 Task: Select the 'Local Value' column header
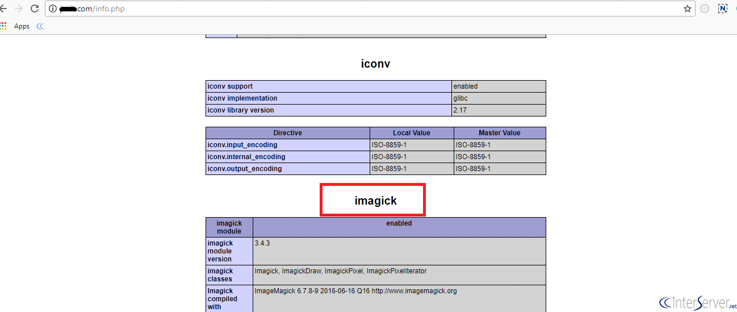412,133
